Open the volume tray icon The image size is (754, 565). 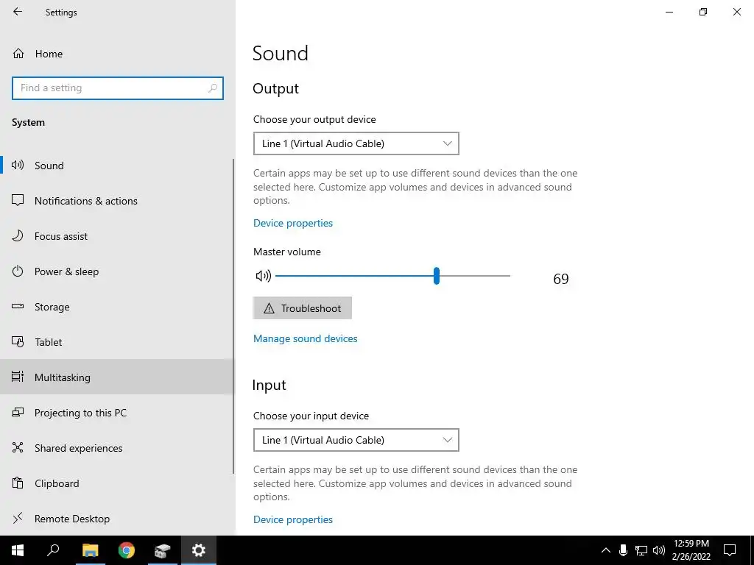coord(659,550)
